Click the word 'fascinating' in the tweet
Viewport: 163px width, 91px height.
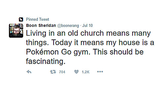(x=45, y=61)
